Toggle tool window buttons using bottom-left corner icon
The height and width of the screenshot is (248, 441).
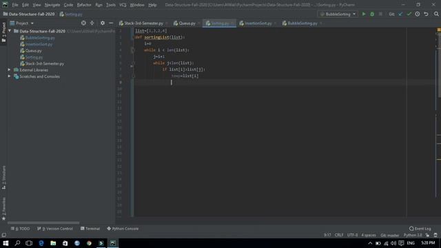[3, 235]
